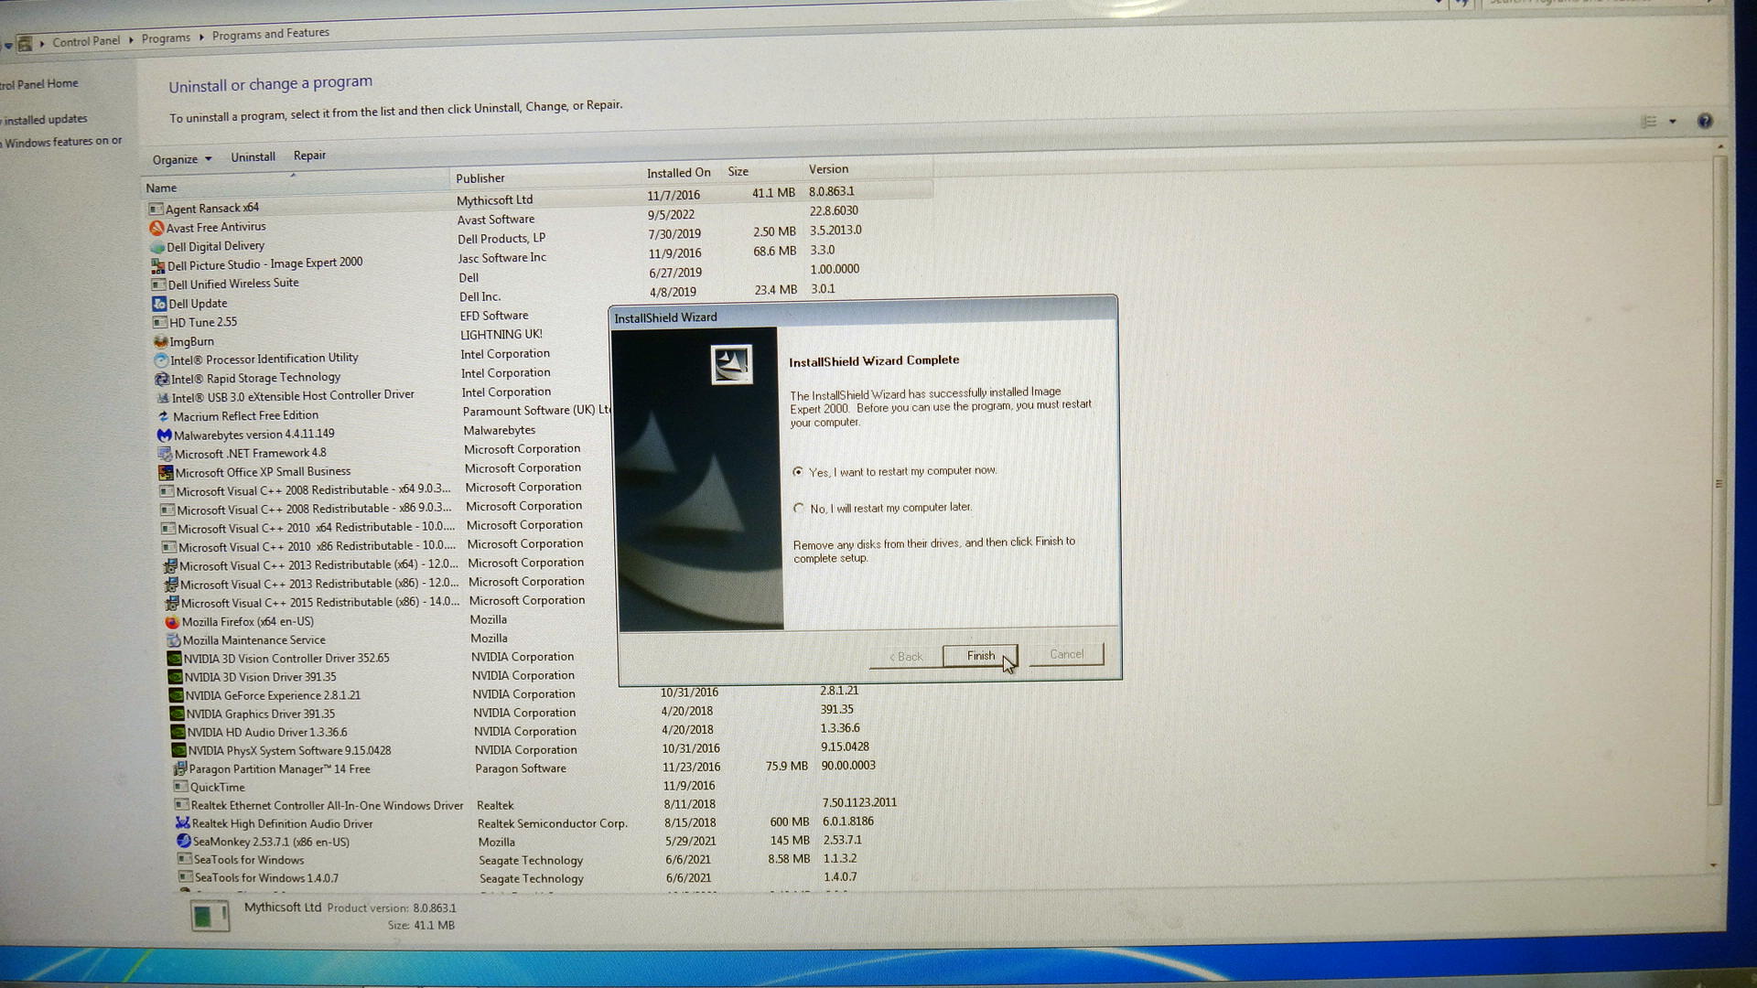Click the Intel Rapid Storage Technology icon
This screenshot has height=988, width=1757.
162,379
